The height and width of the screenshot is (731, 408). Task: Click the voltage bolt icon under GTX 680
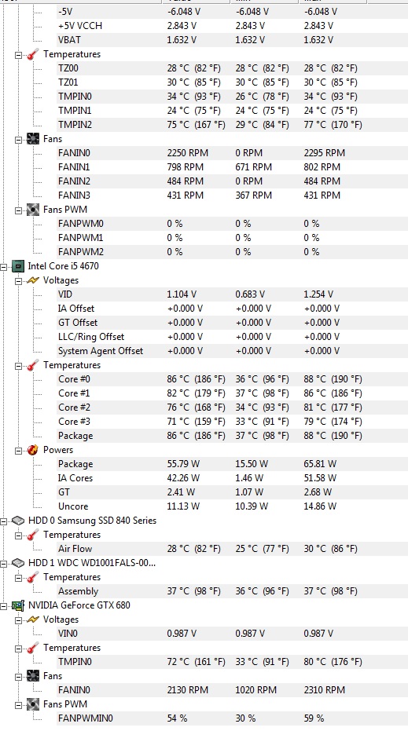[33, 620]
